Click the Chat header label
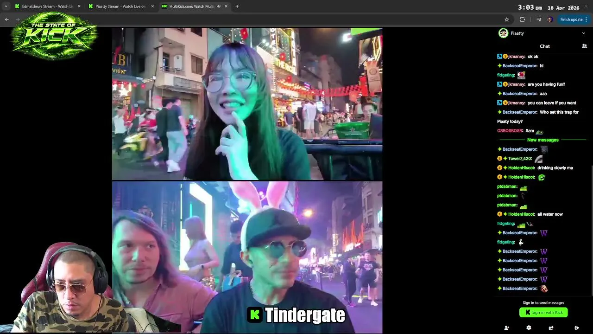Screen dimensions: 593x334 [545, 46]
